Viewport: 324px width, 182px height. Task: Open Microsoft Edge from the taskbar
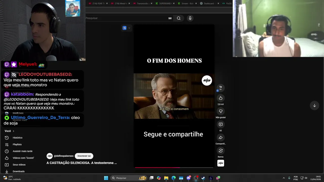tap(174, 178)
